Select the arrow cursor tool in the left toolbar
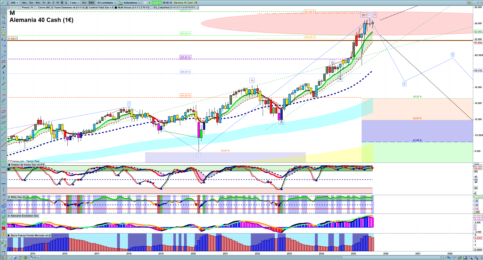 pos(4,12)
